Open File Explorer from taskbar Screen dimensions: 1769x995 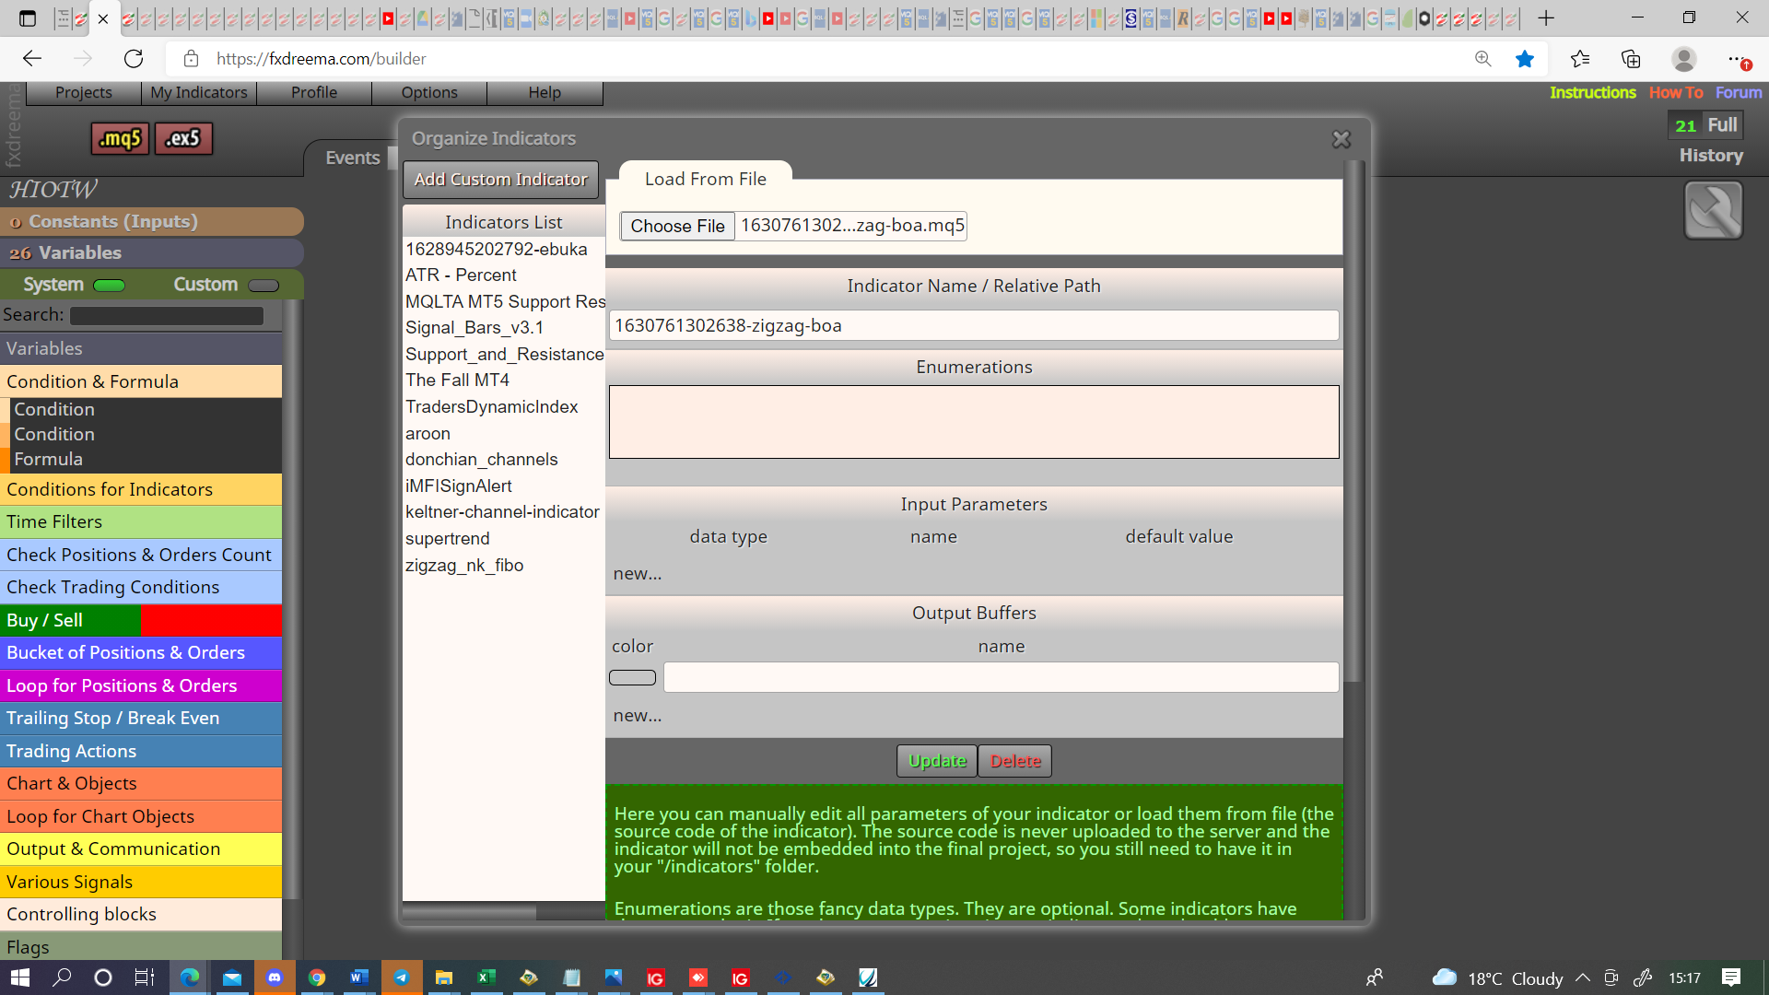444,977
